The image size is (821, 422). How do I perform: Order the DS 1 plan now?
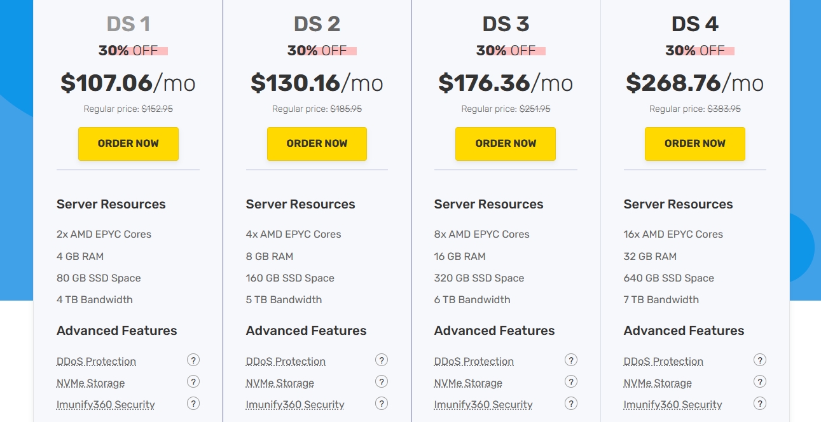(x=128, y=144)
